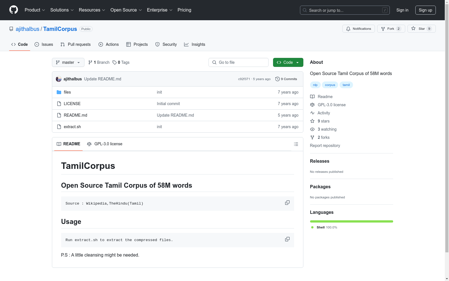Click the files folder icon

(59, 92)
